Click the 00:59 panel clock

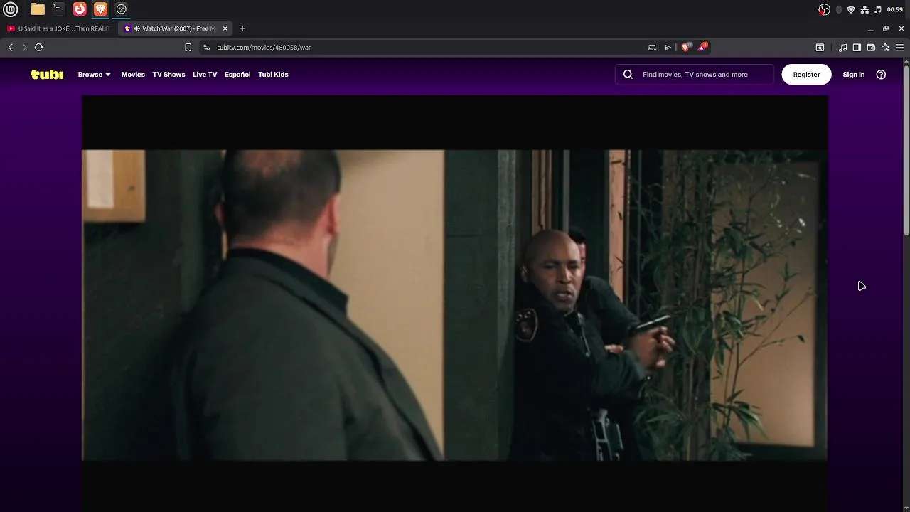click(x=895, y=9)
